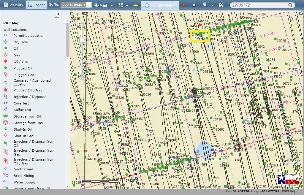
Task: Click the map label '36193'
Action: pyautogui.click(x=84, y=151)
